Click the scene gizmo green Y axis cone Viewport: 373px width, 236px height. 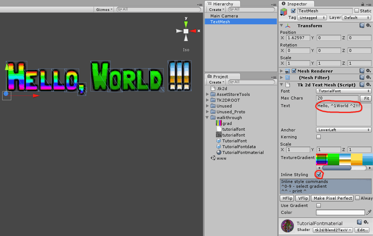(186, 24)
